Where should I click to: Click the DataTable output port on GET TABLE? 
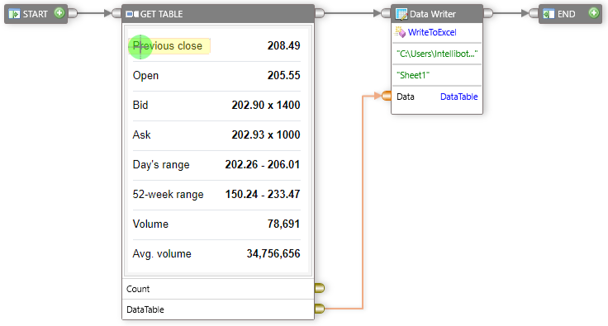pos(320,309)
